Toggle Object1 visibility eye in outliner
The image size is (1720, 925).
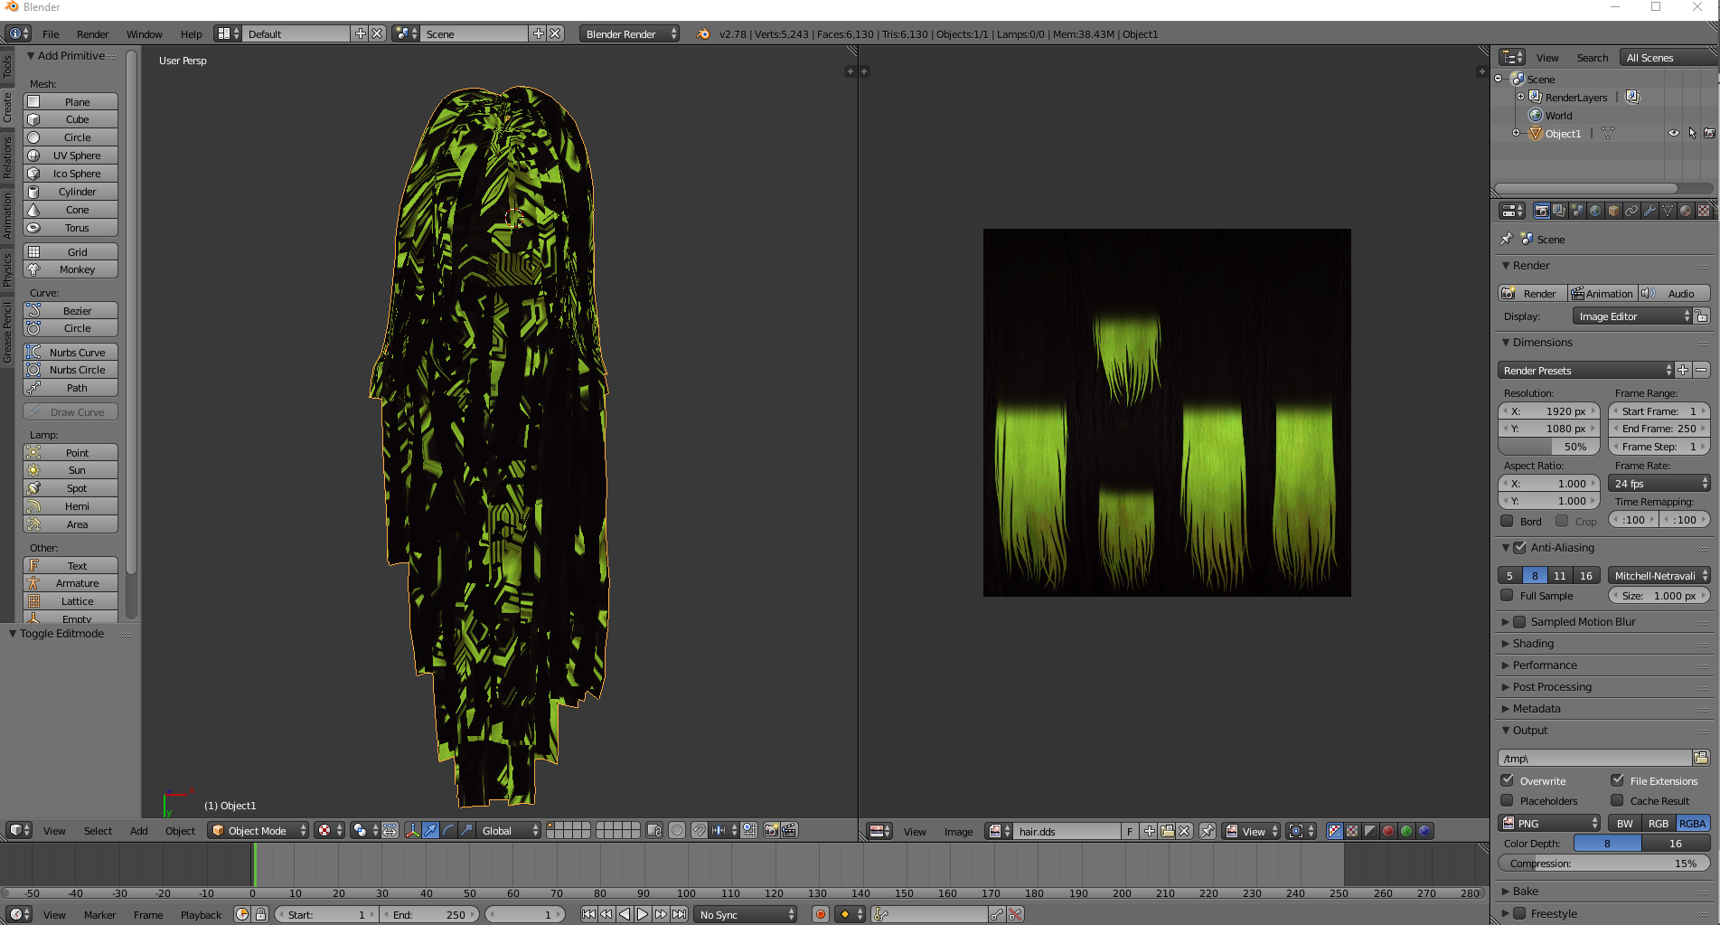pyautogui.click(x=1674, y=133)
